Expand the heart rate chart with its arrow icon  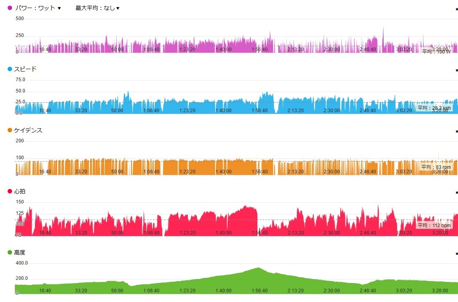coord(456,192)
